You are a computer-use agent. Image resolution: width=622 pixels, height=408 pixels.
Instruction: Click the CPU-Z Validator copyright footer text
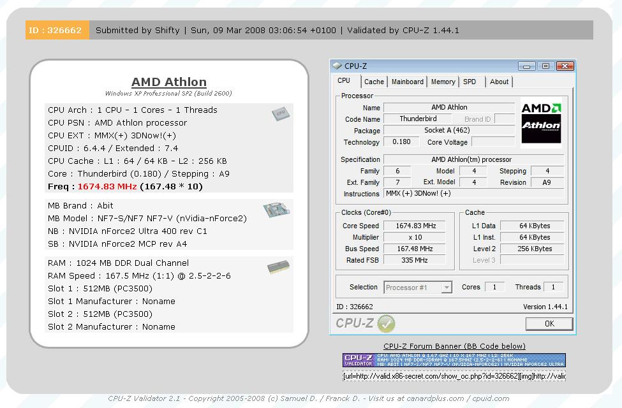pyautogui.click(x=309, y=398)
